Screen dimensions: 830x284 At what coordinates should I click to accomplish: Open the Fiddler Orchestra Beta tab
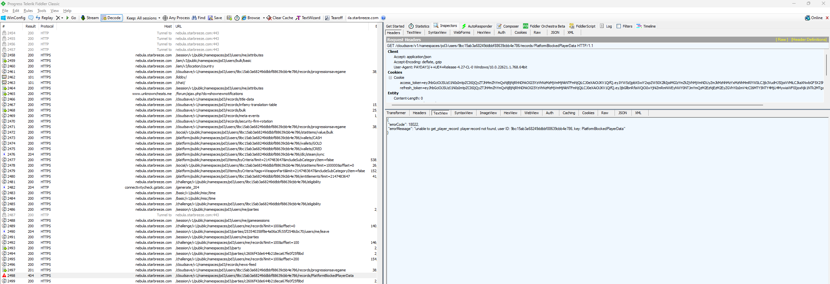tap(544, 26)
